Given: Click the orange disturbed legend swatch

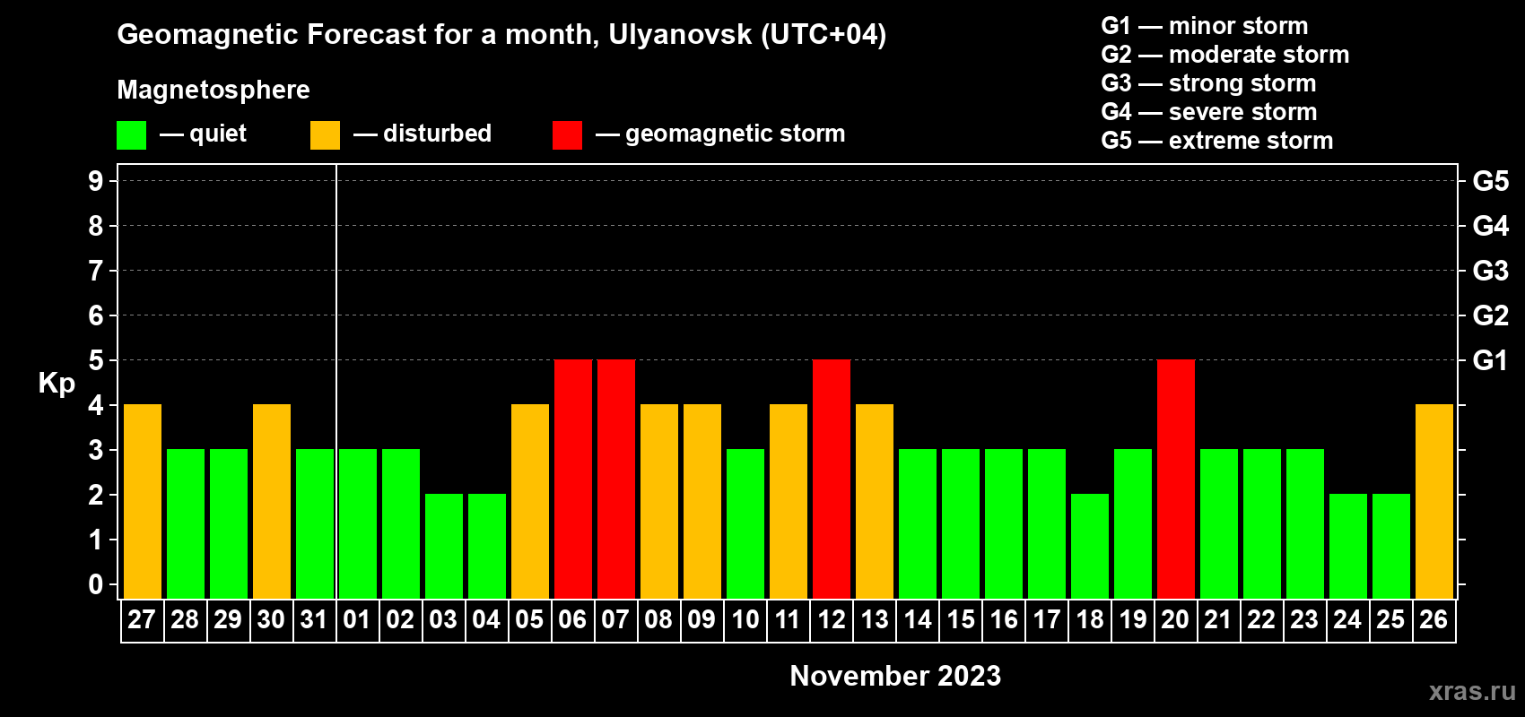Looking at the screenshot, I should click(x=325, y=135).
